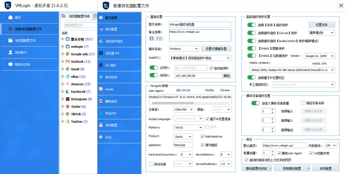
Task: Click the folder icon beside 浏览器配置文件
Action: tap(10, 41)
